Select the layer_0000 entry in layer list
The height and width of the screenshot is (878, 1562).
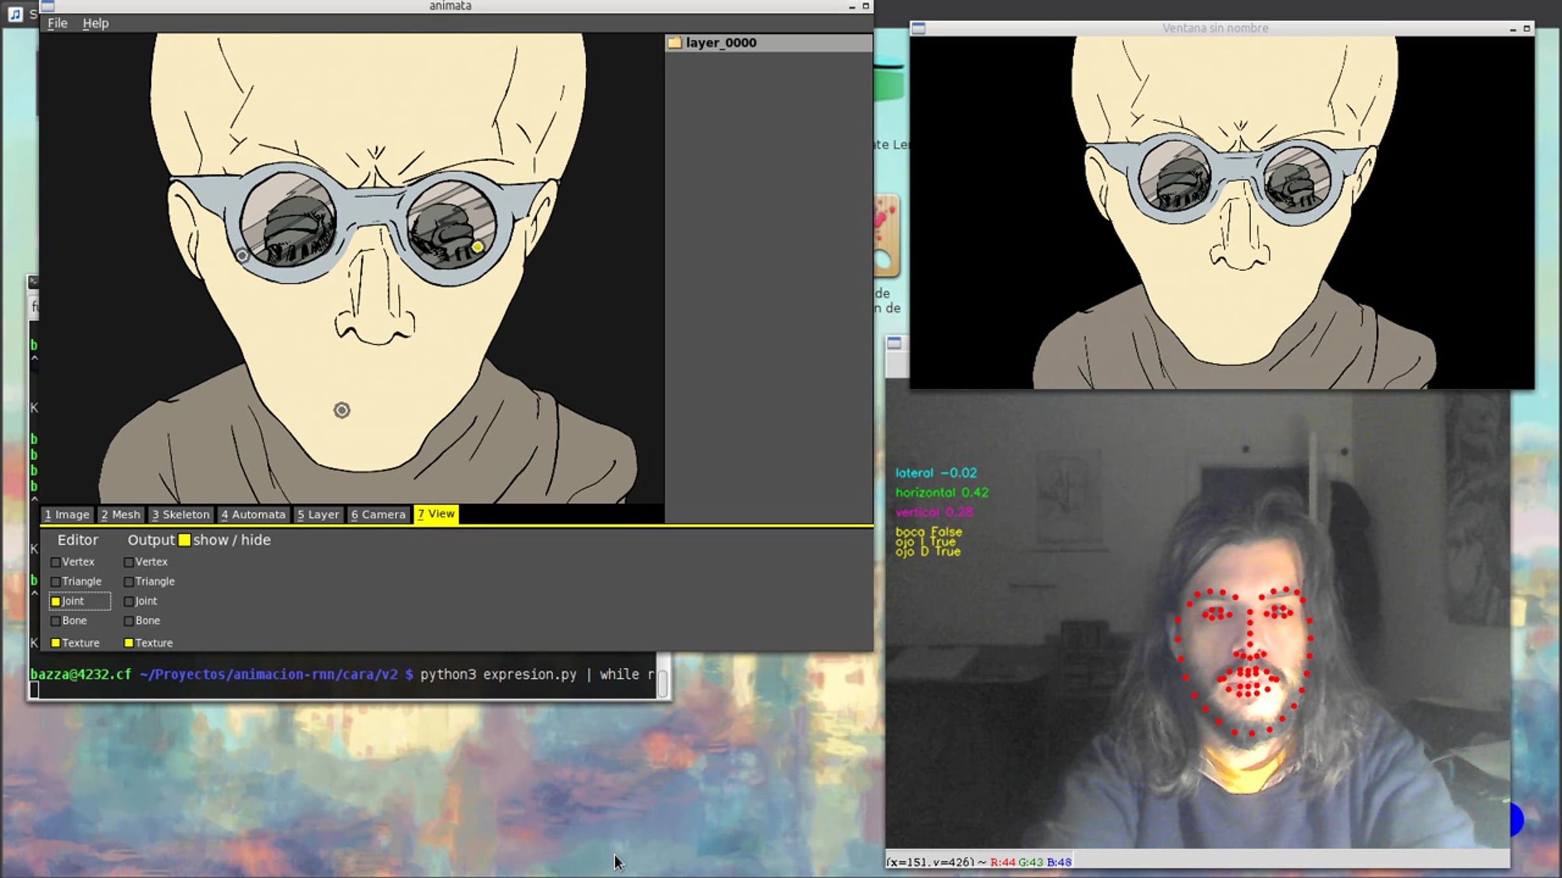[x=721, y=43]
